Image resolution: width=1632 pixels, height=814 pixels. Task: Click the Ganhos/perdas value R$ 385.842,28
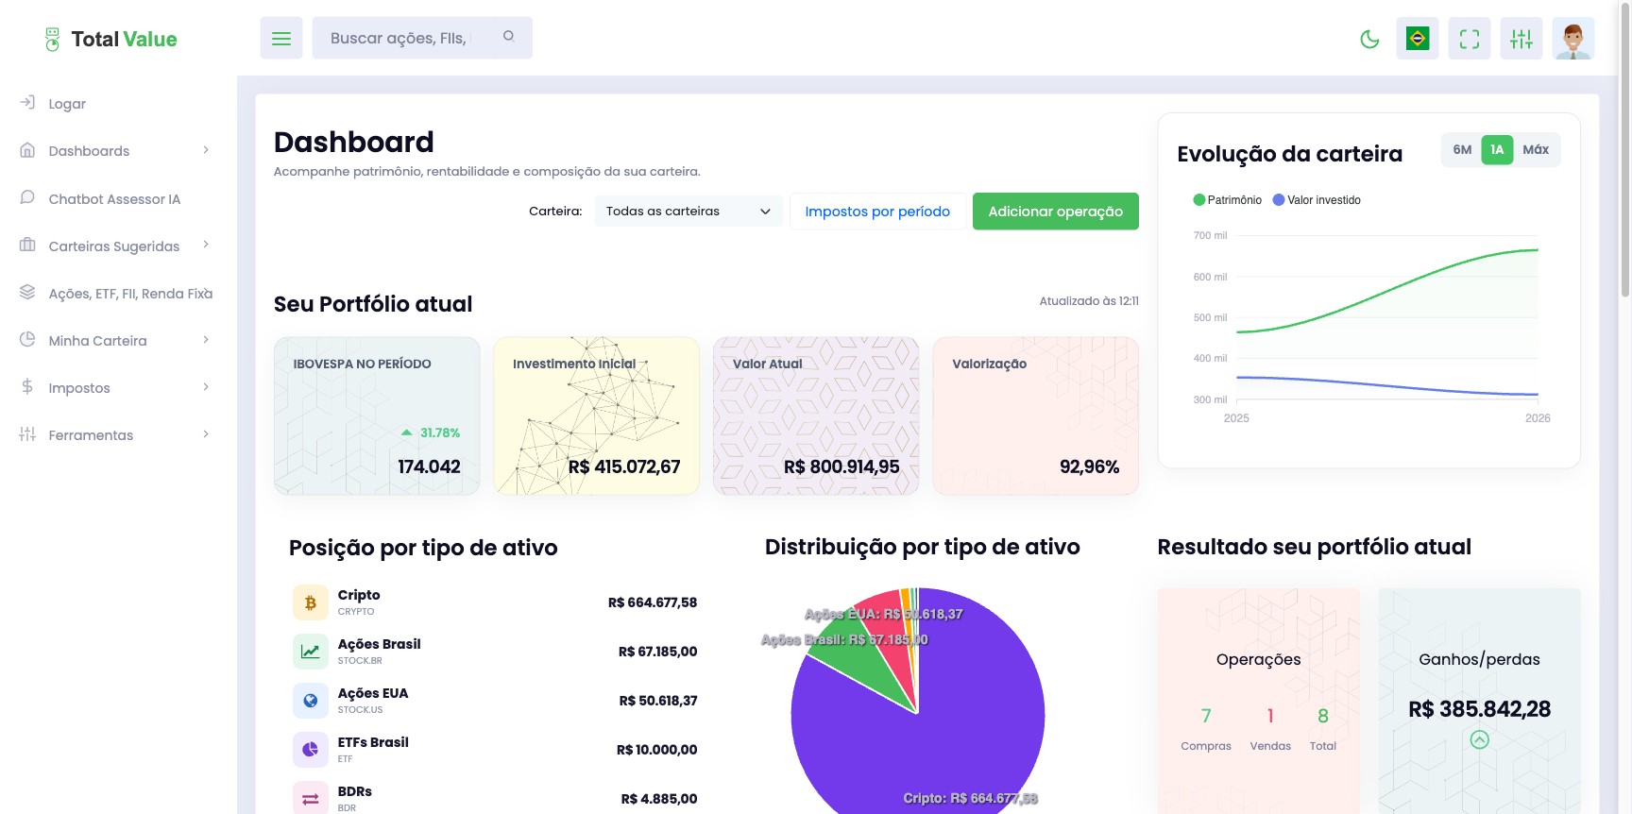1479,709
